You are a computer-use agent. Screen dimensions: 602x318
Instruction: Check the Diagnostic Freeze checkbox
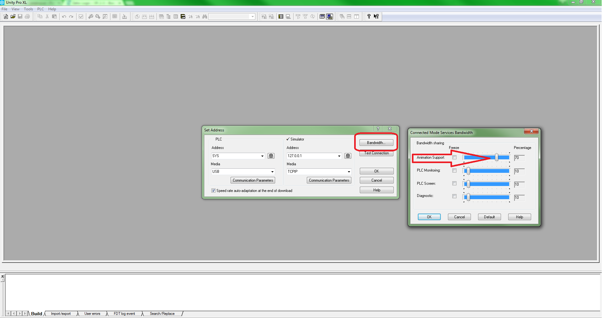click(x=455, y=196)
